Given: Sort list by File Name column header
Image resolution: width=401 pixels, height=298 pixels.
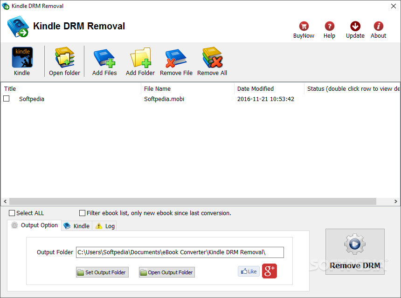Looking at the screenshot, I should point(188,88).
